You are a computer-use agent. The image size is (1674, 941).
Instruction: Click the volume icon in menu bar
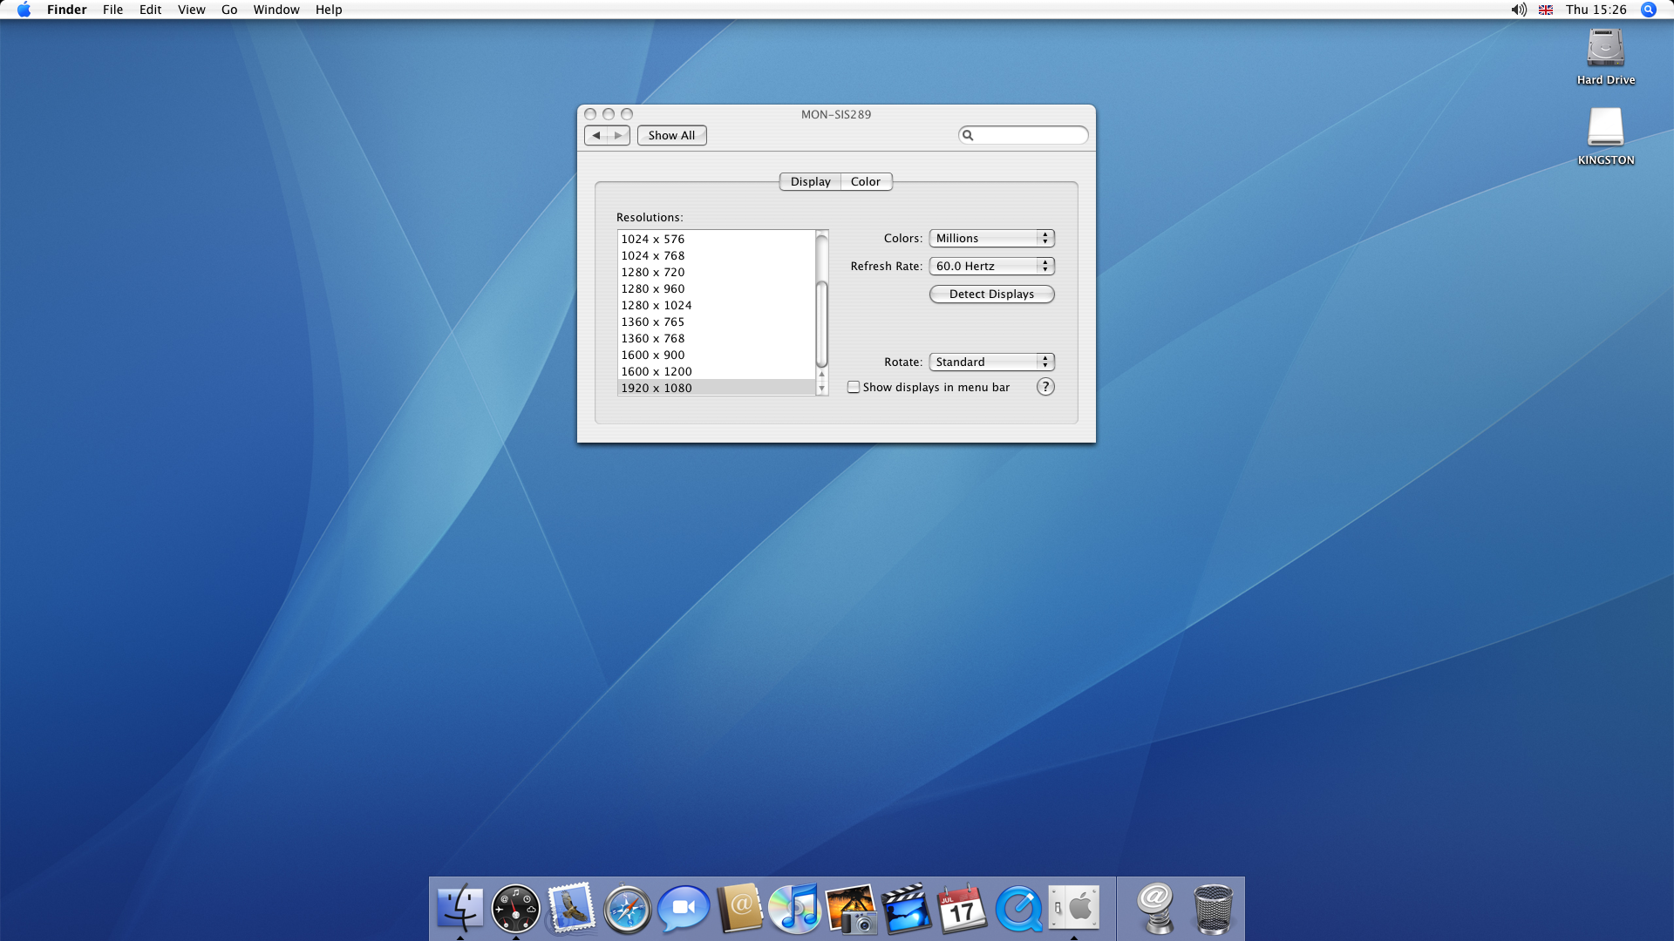point(1519,10)
